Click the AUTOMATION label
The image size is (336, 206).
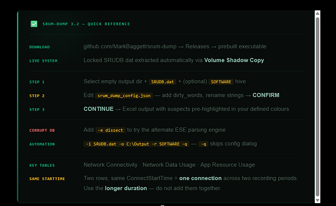[x=42, y=144]
